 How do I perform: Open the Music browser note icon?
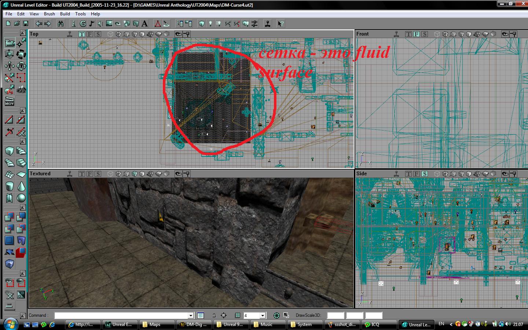pyautogui.click(x=92, y=23)
